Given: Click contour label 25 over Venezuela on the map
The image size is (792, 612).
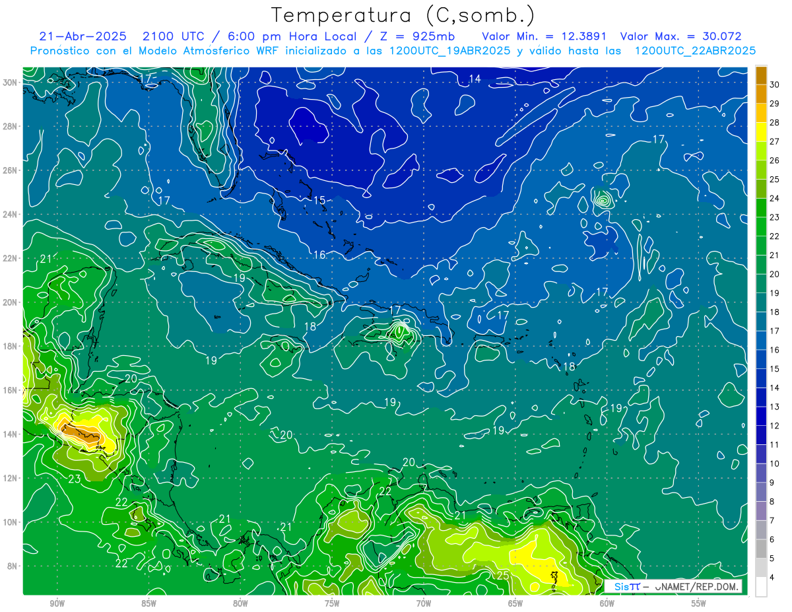Looking at the screenshot, I should 503,576.
